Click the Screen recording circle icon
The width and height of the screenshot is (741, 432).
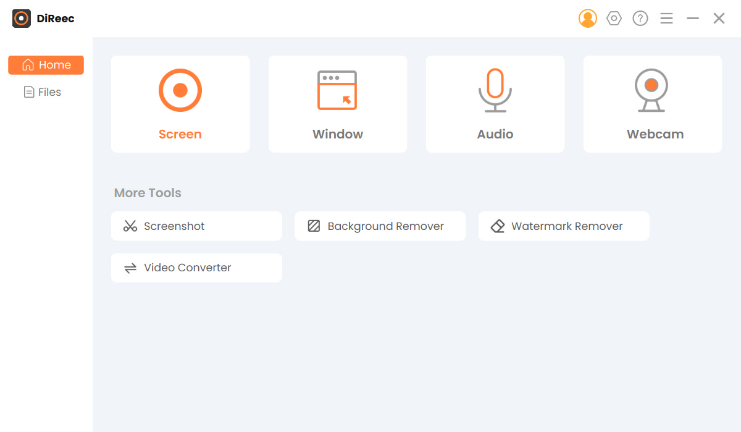coord(180,90)
